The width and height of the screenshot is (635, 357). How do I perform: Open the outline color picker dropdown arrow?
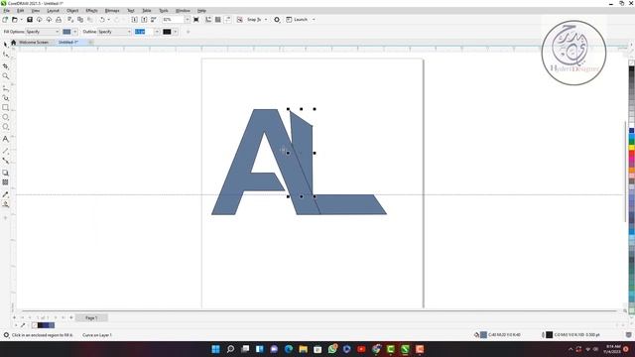pos(176,32)
